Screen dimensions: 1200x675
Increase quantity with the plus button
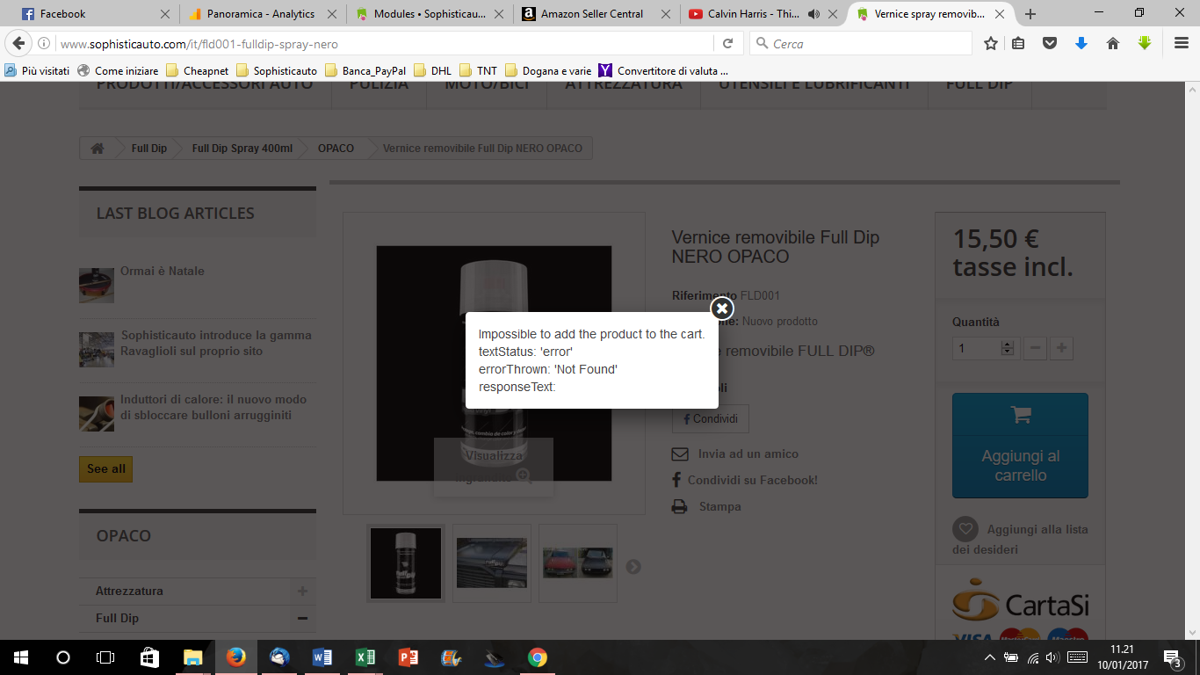1061,349
